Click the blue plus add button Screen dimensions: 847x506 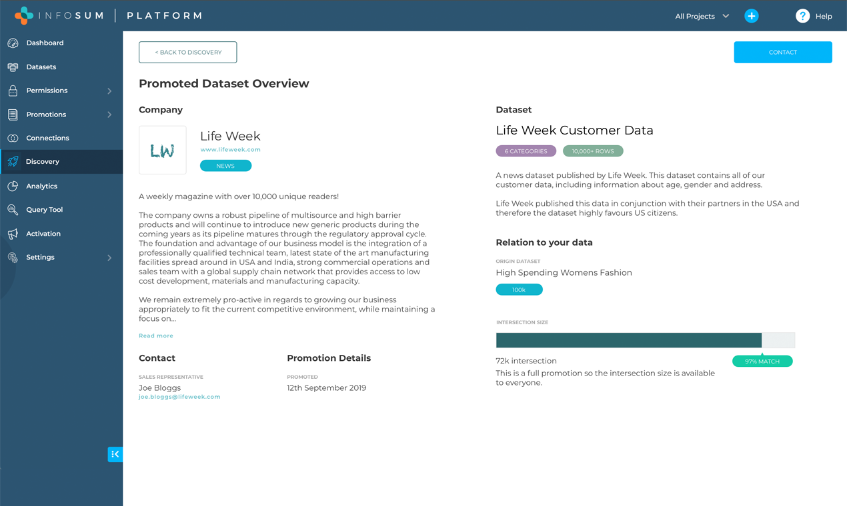pos(752,16)
